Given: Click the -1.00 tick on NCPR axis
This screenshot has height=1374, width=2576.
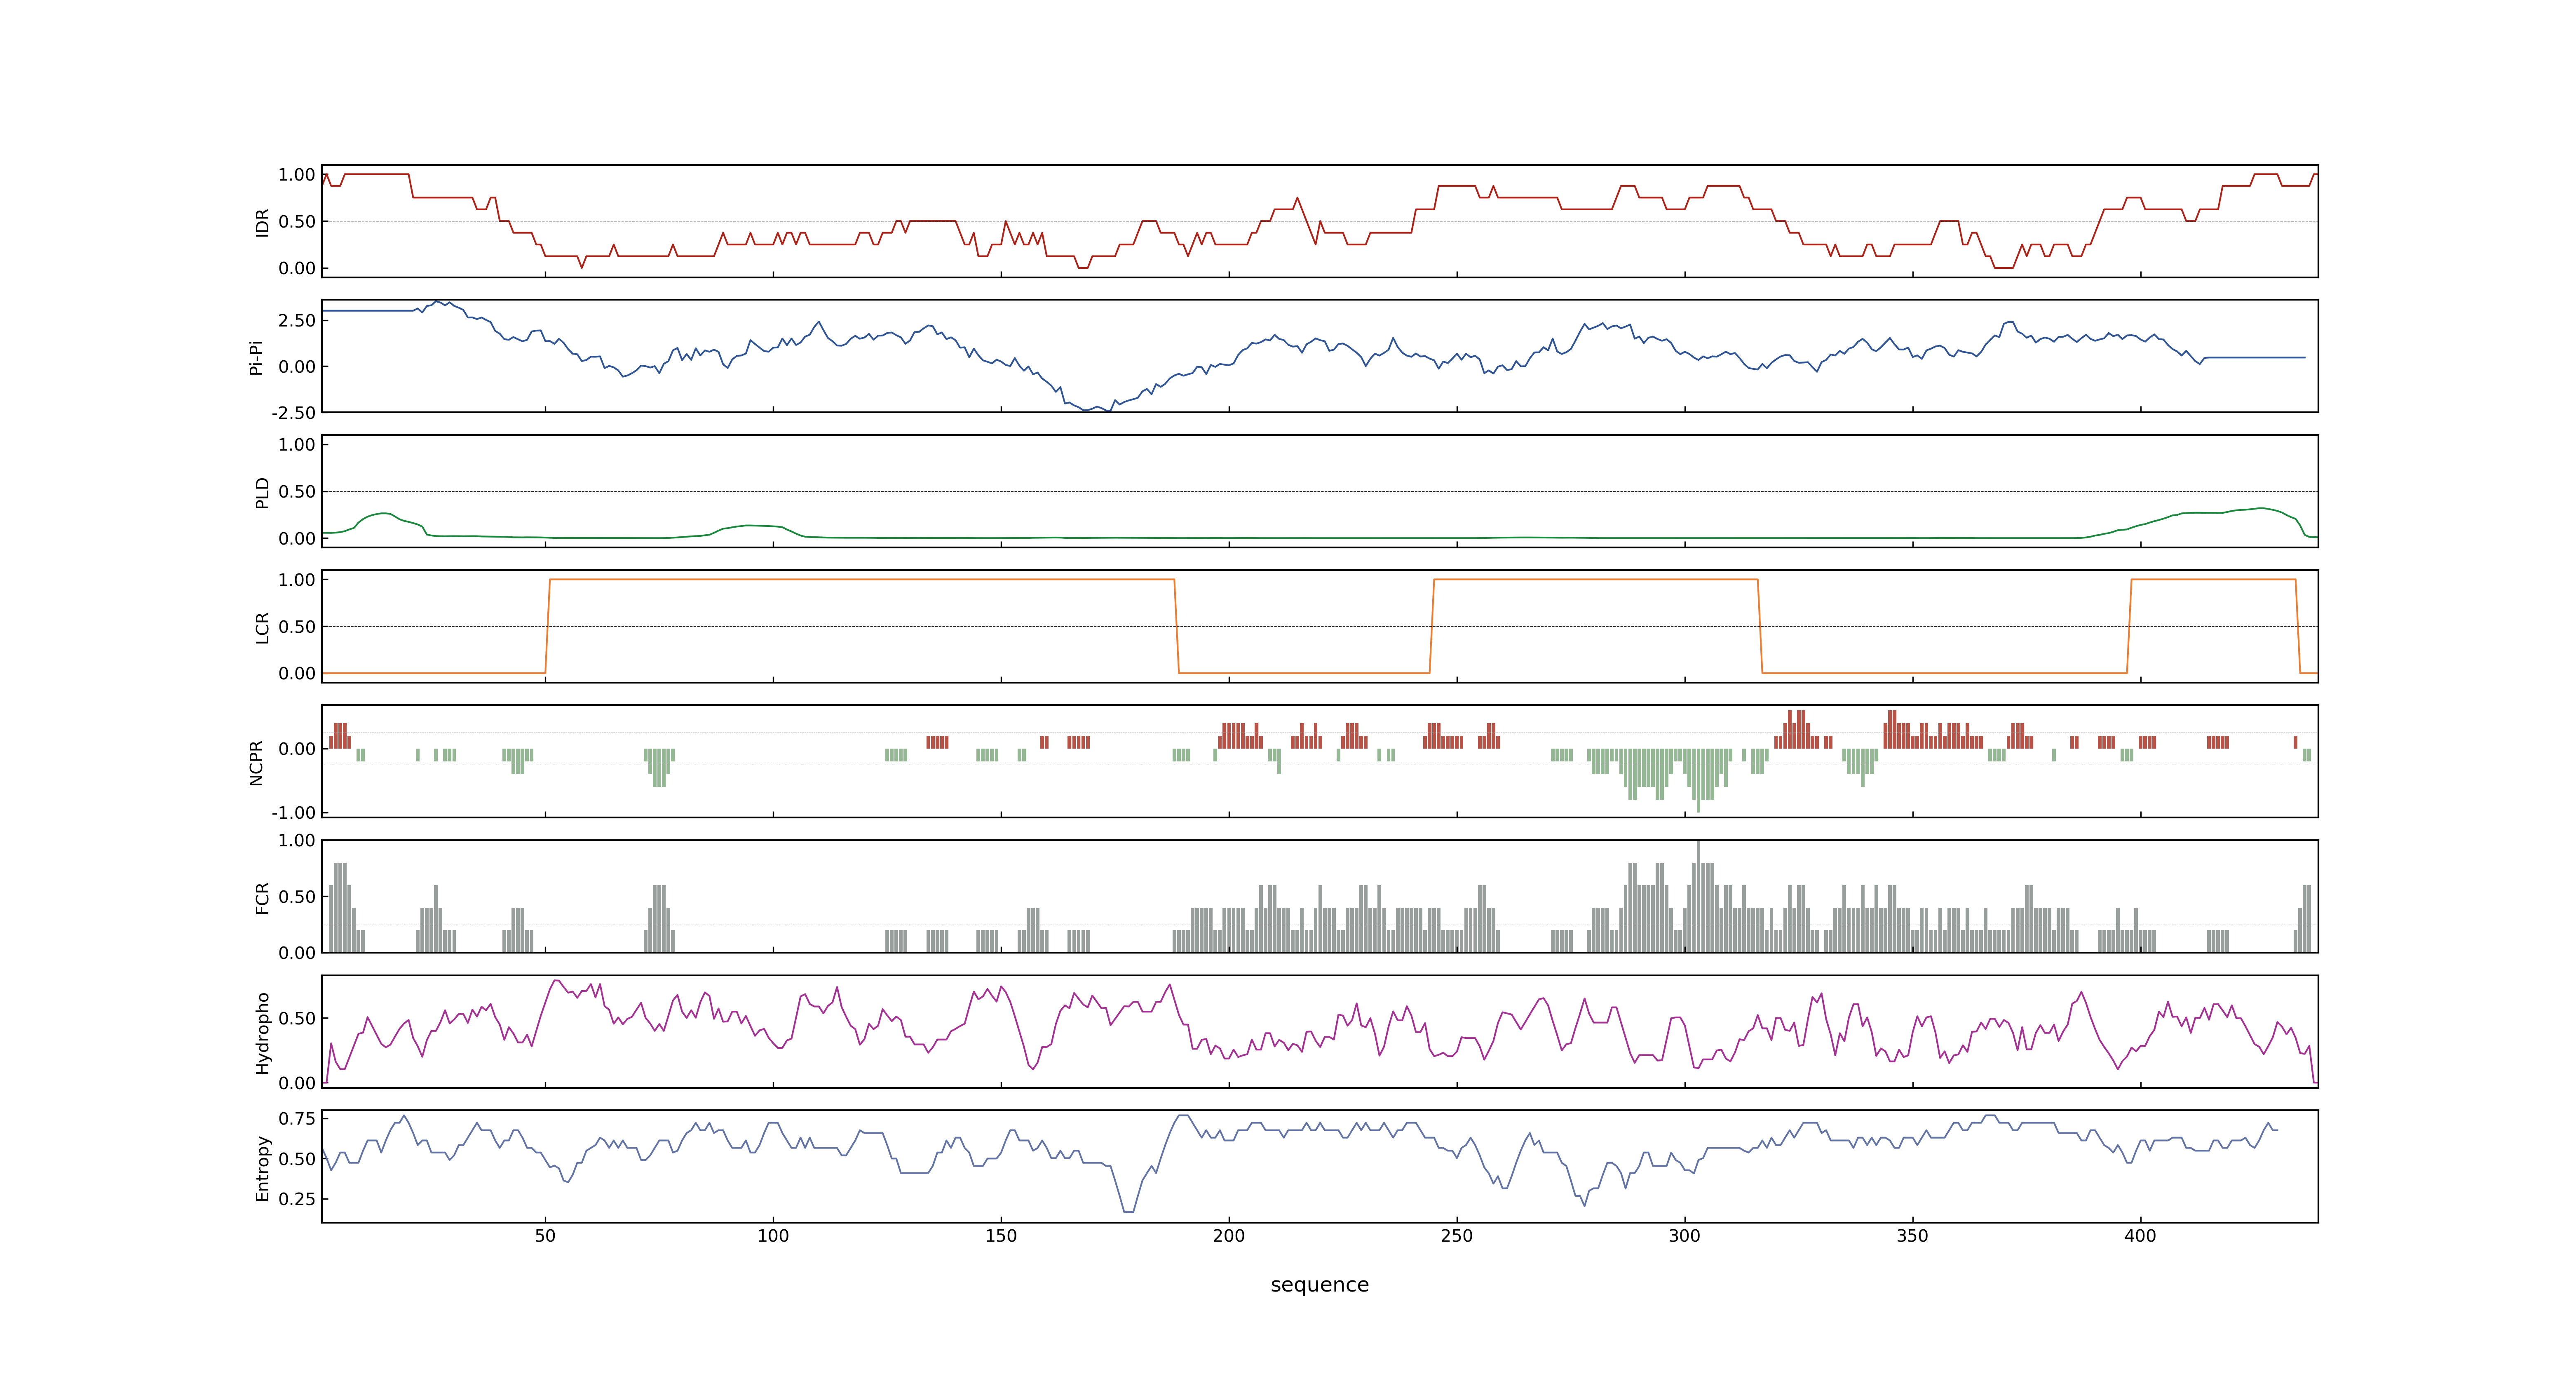Looking at the screenshot, I should coord(293,813).
